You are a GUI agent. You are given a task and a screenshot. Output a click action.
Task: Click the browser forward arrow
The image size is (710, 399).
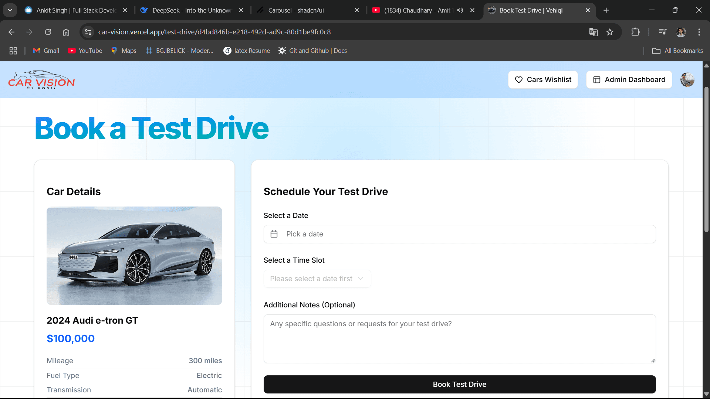click(29, 32)
